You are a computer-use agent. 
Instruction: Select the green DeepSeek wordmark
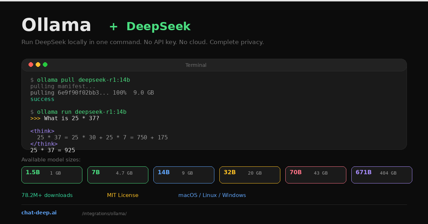(x=158, y=26)
